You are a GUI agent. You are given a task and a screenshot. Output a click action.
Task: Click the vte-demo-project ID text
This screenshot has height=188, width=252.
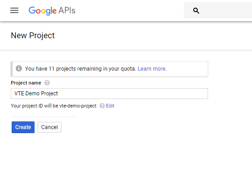click(x=78, y=106)
